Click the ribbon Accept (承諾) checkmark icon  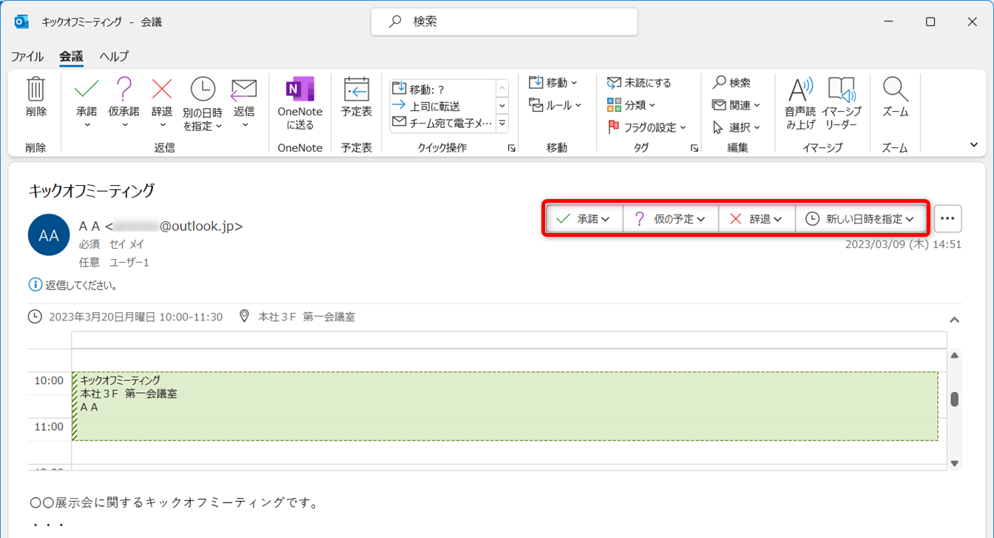point(87,90)
